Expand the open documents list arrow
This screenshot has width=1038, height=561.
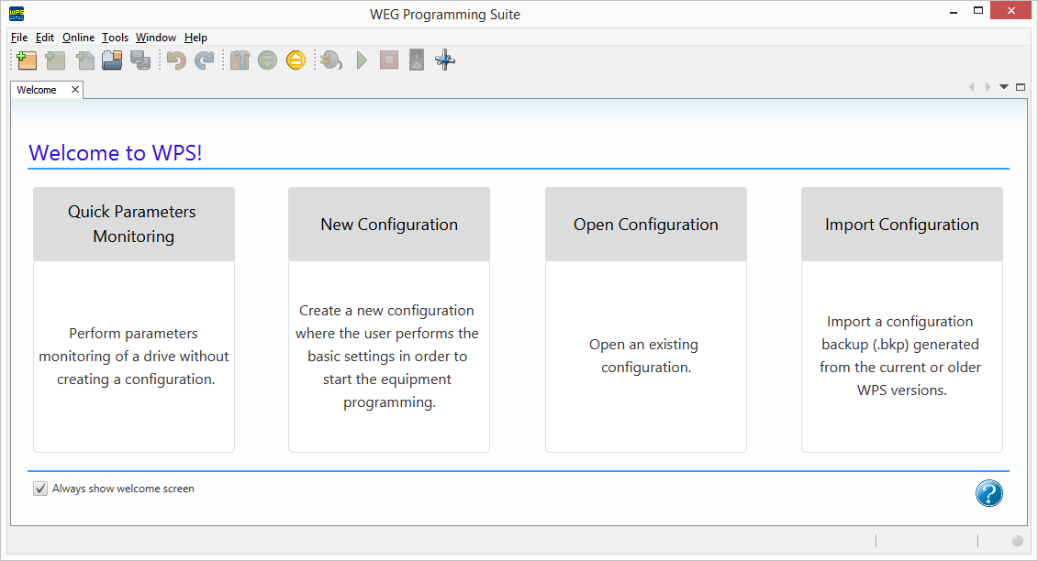click(1004, 87)
